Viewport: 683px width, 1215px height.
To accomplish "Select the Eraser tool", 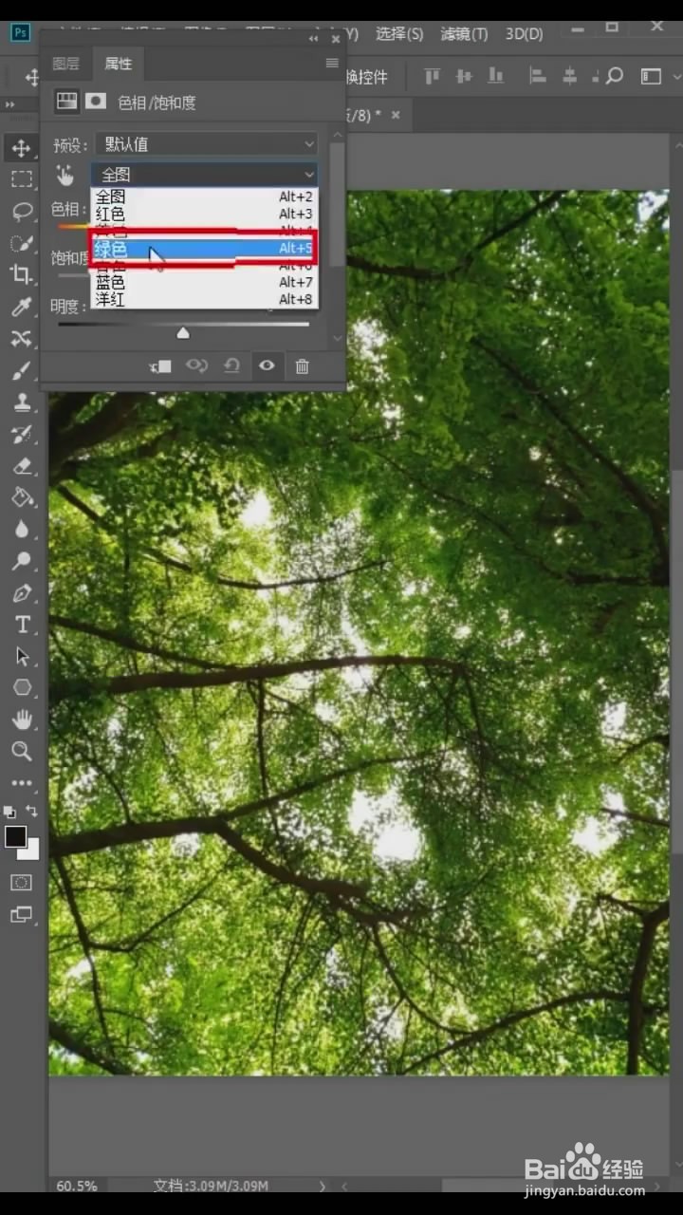I will 20,466.
